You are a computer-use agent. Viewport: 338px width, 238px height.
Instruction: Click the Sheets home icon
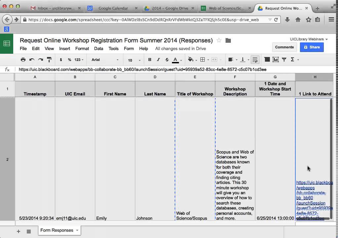(x=7, y=43)
